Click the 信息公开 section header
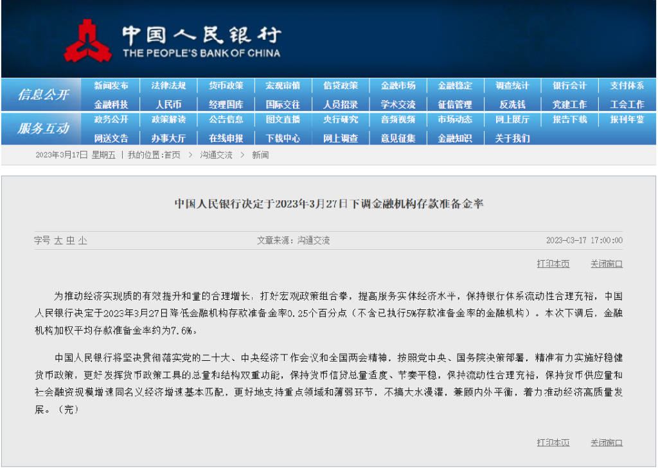This screenshot has width=658, height=470. click(43, 95)
